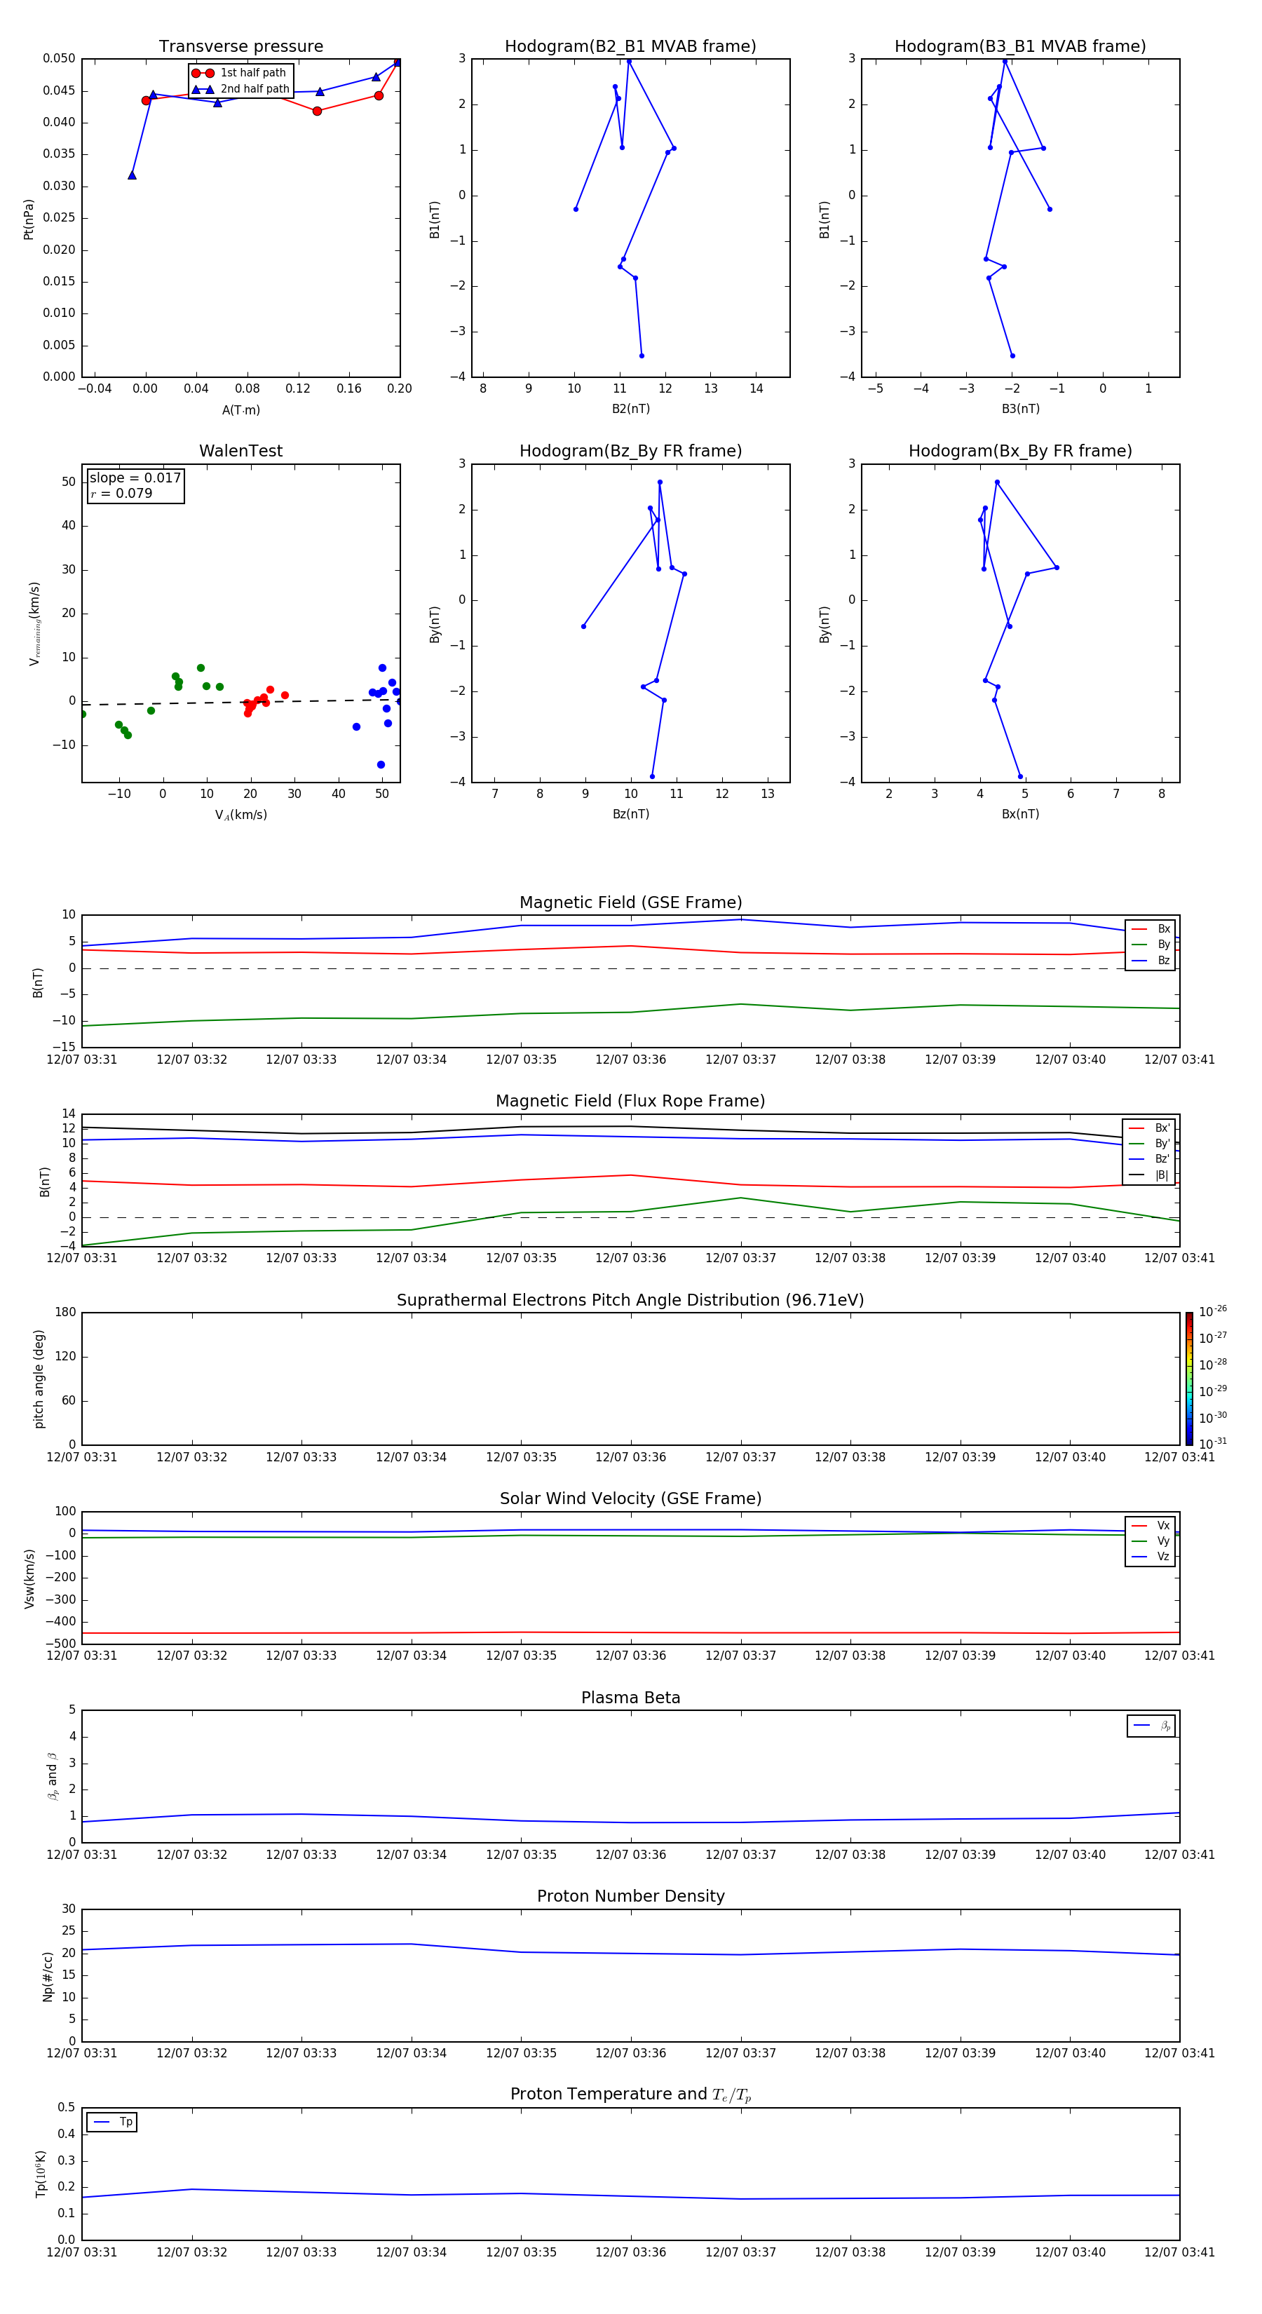Select the Hodogram(B3_B1 MVAB frame) title
Viewport: 1262px width, 2314px height.
click(1019, 47)
